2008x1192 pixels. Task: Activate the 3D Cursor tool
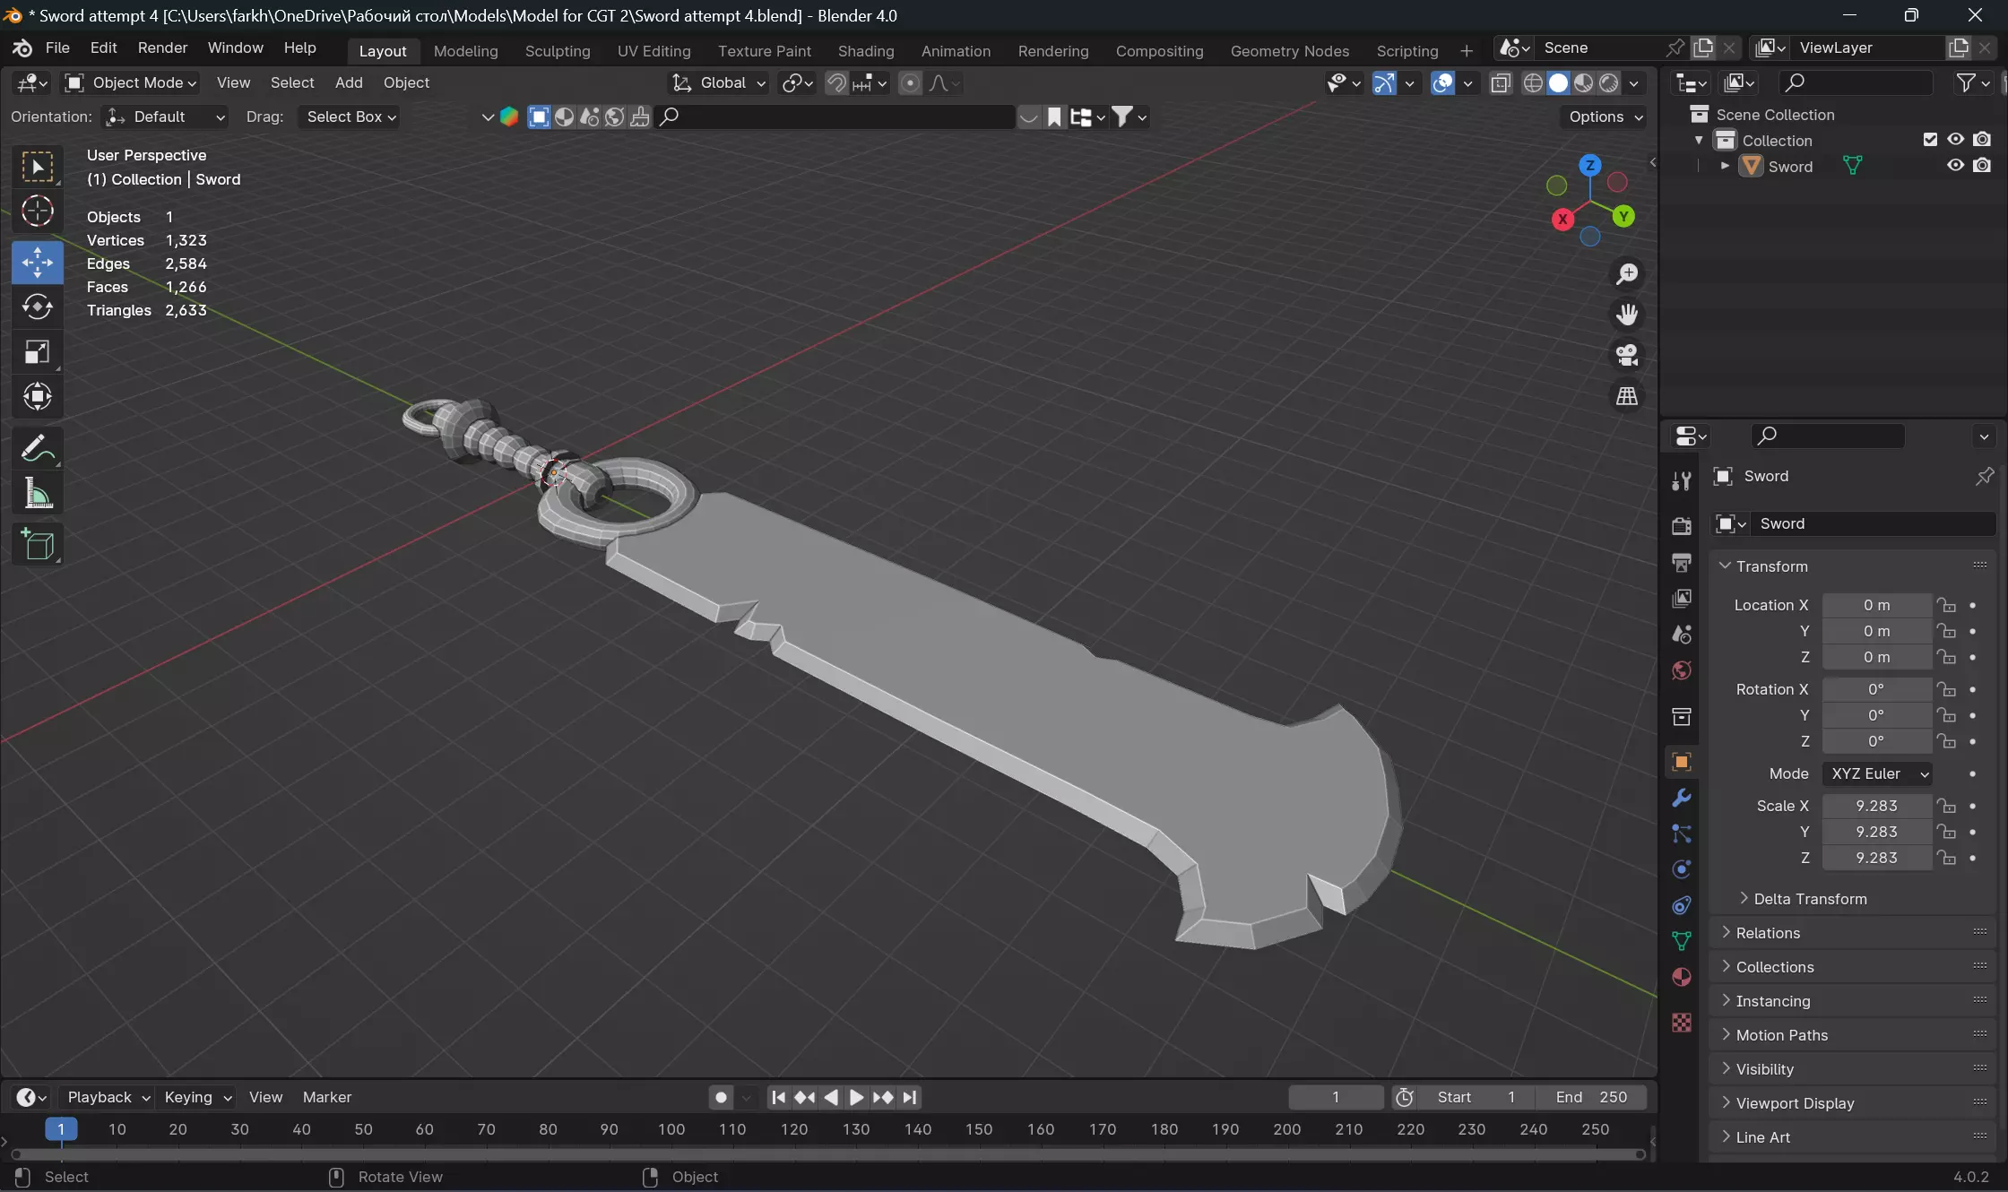37,212
